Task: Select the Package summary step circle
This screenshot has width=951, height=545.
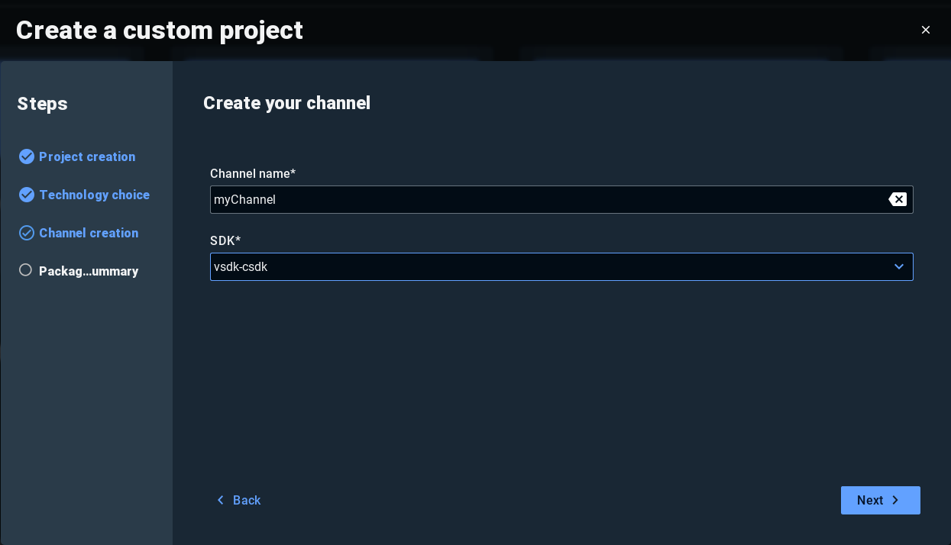Action: pos(26,270)
